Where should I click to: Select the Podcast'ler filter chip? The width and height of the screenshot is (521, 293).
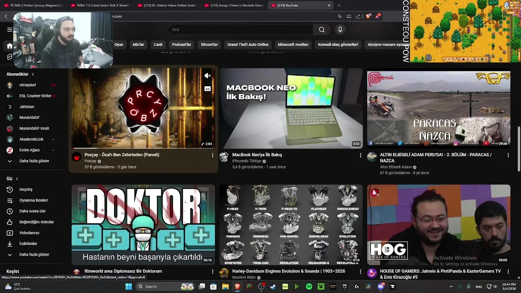[182, 44]
